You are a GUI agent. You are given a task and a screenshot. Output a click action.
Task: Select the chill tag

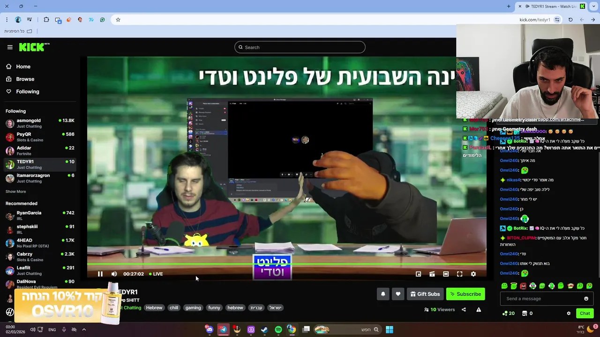point(174,308)
